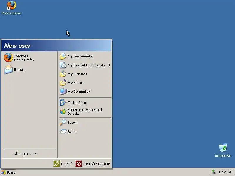The width and height of the screenshot is (235, 176).
Task: Click the E-mail entry label
Action: 19,70
